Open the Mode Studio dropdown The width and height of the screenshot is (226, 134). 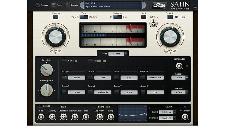coord(118,54)
